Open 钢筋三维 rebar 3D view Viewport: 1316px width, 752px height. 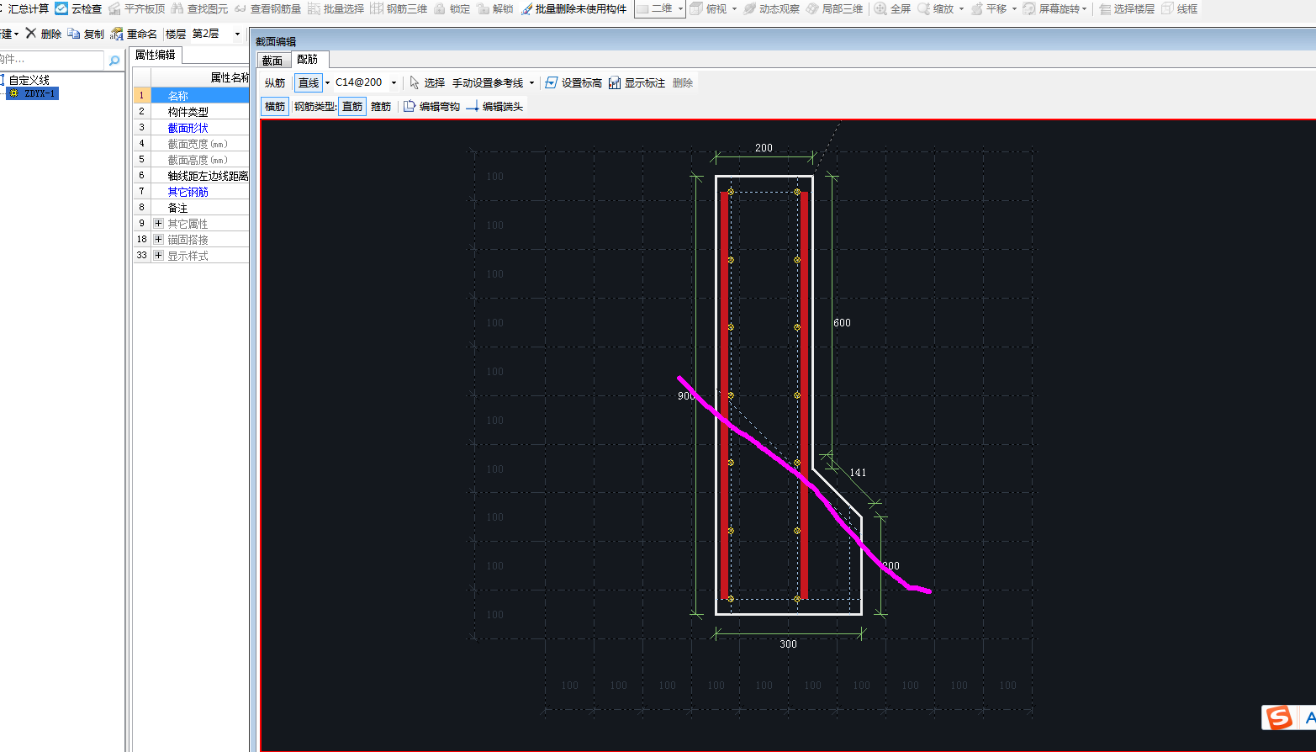[x=399, y=8]
